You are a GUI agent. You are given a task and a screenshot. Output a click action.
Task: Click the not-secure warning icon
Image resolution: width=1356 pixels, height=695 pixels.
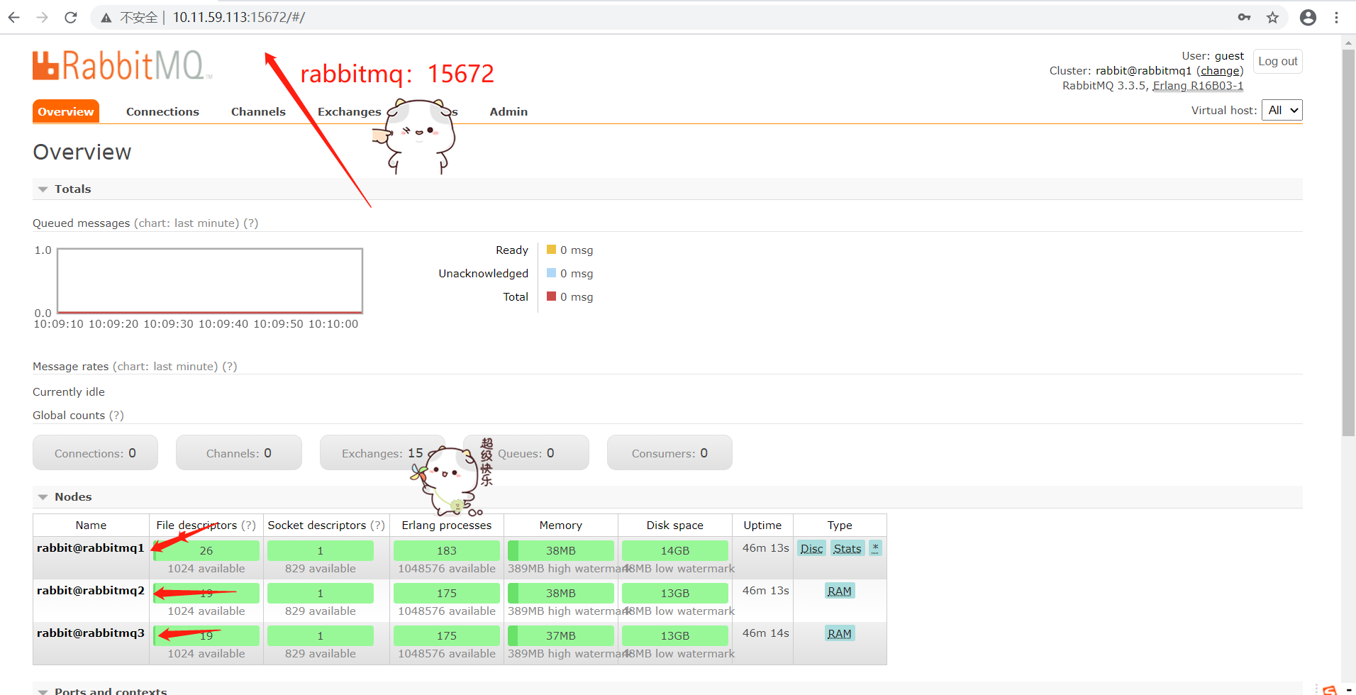coord(106,18)
